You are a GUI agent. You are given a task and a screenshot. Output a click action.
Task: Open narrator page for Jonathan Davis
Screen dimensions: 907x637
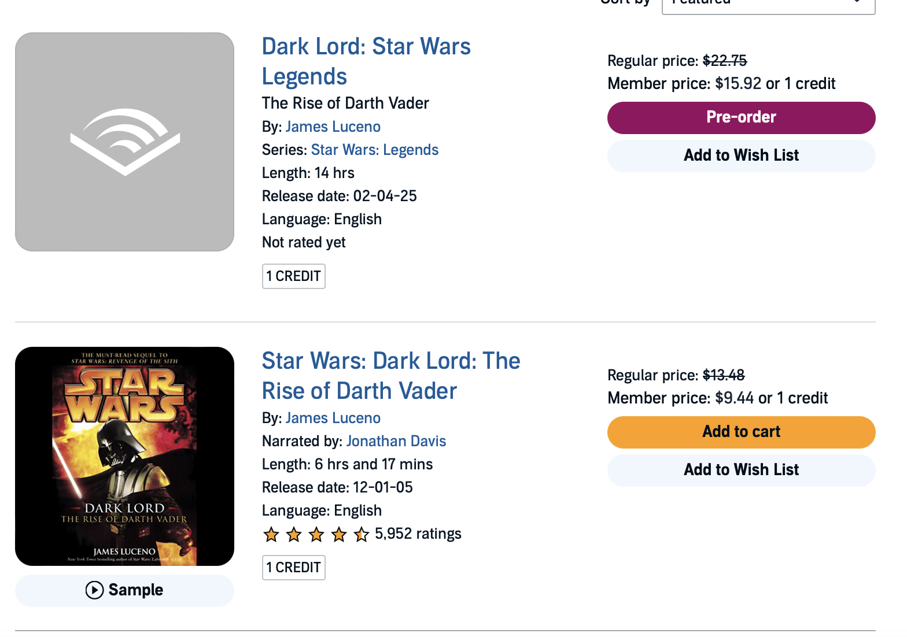(x=396, y=441)
